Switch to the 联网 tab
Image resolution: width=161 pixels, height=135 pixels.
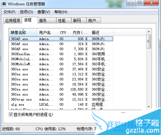[79, 20]
